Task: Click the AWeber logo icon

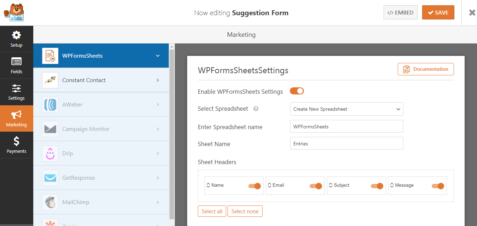Action: [50, 105]
